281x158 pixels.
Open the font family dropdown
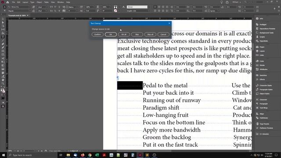(30, 7)
